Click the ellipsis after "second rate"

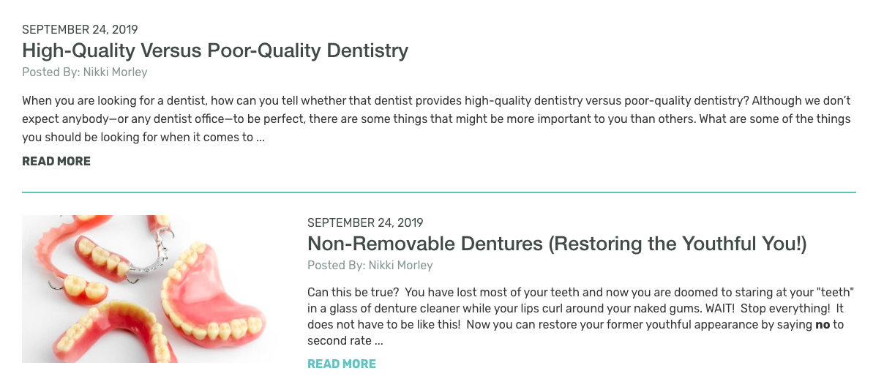tap(378, 341)
